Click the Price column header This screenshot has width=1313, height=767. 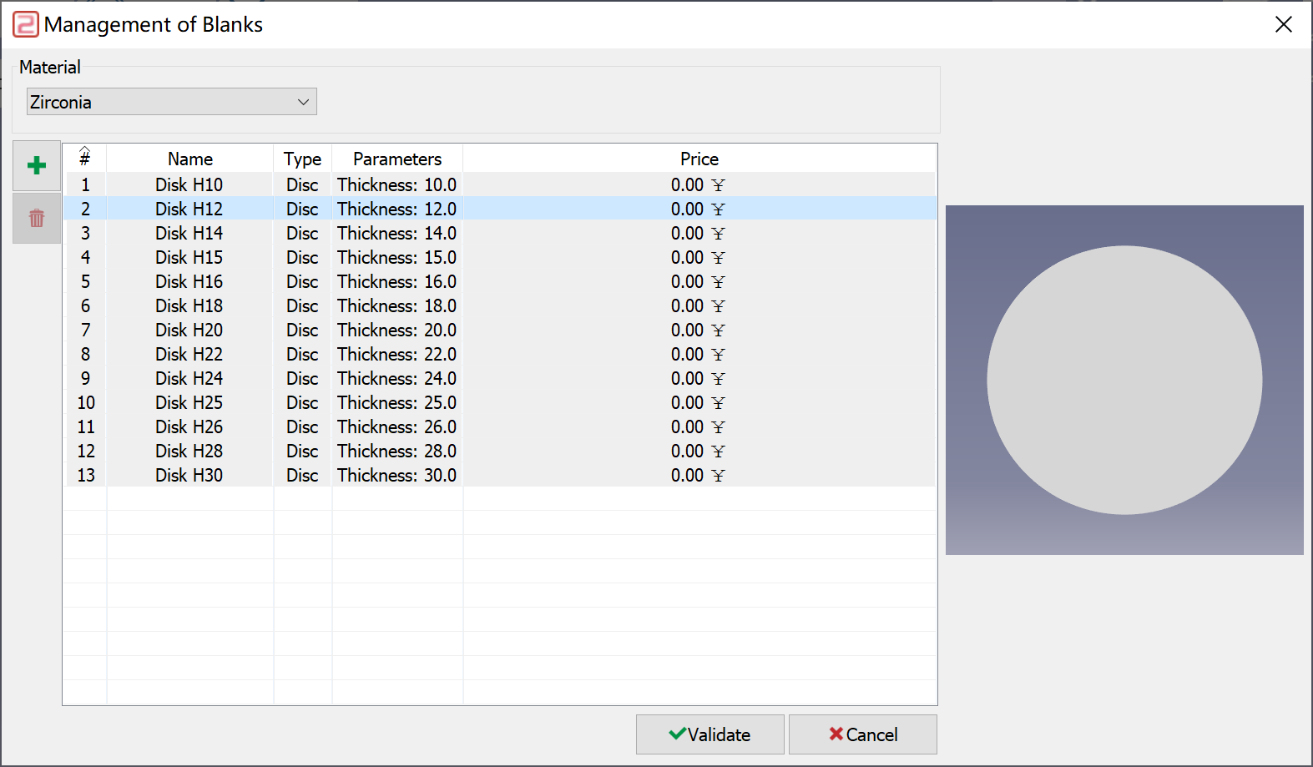point(699,159)
